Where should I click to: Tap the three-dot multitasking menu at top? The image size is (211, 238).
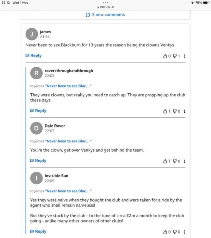click(105, 3)
